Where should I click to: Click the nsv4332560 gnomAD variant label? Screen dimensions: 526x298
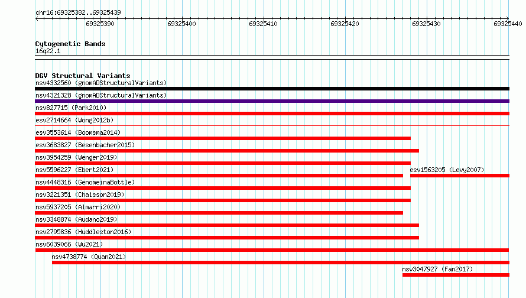pyautogui.click(x=101, y=83)
